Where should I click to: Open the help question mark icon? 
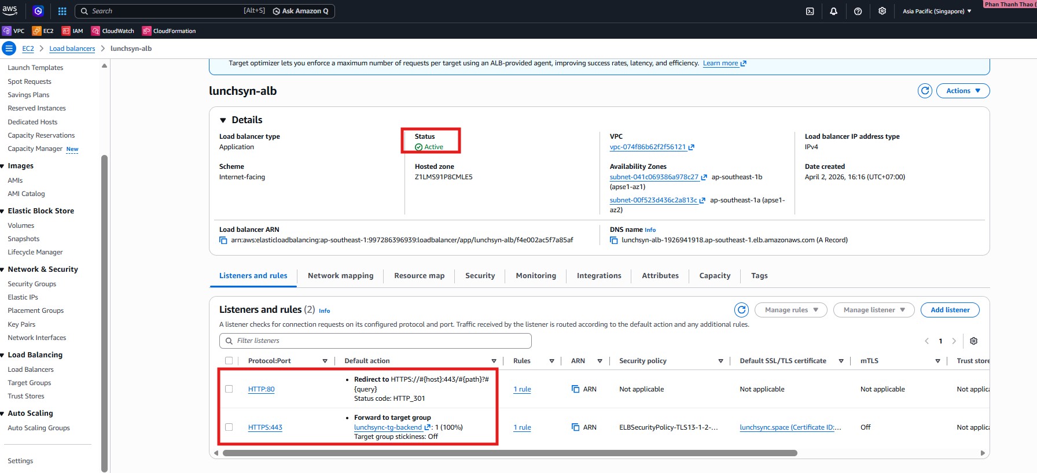click(858, 11)
